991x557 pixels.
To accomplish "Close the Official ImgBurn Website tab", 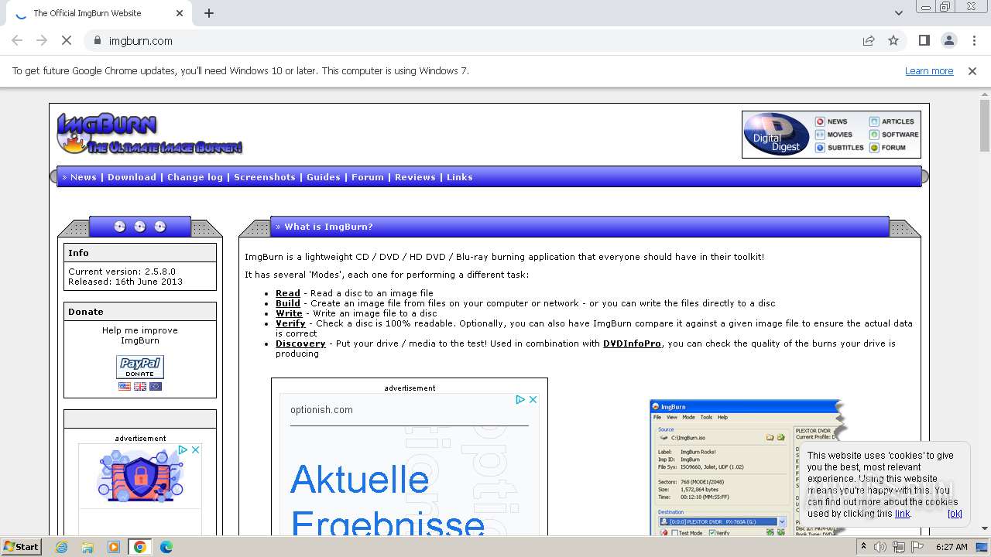I will (x=180, y=13).
